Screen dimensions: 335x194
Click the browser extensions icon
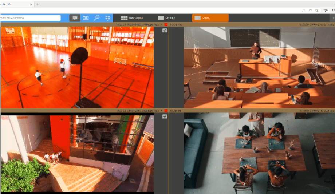point(325,11)
